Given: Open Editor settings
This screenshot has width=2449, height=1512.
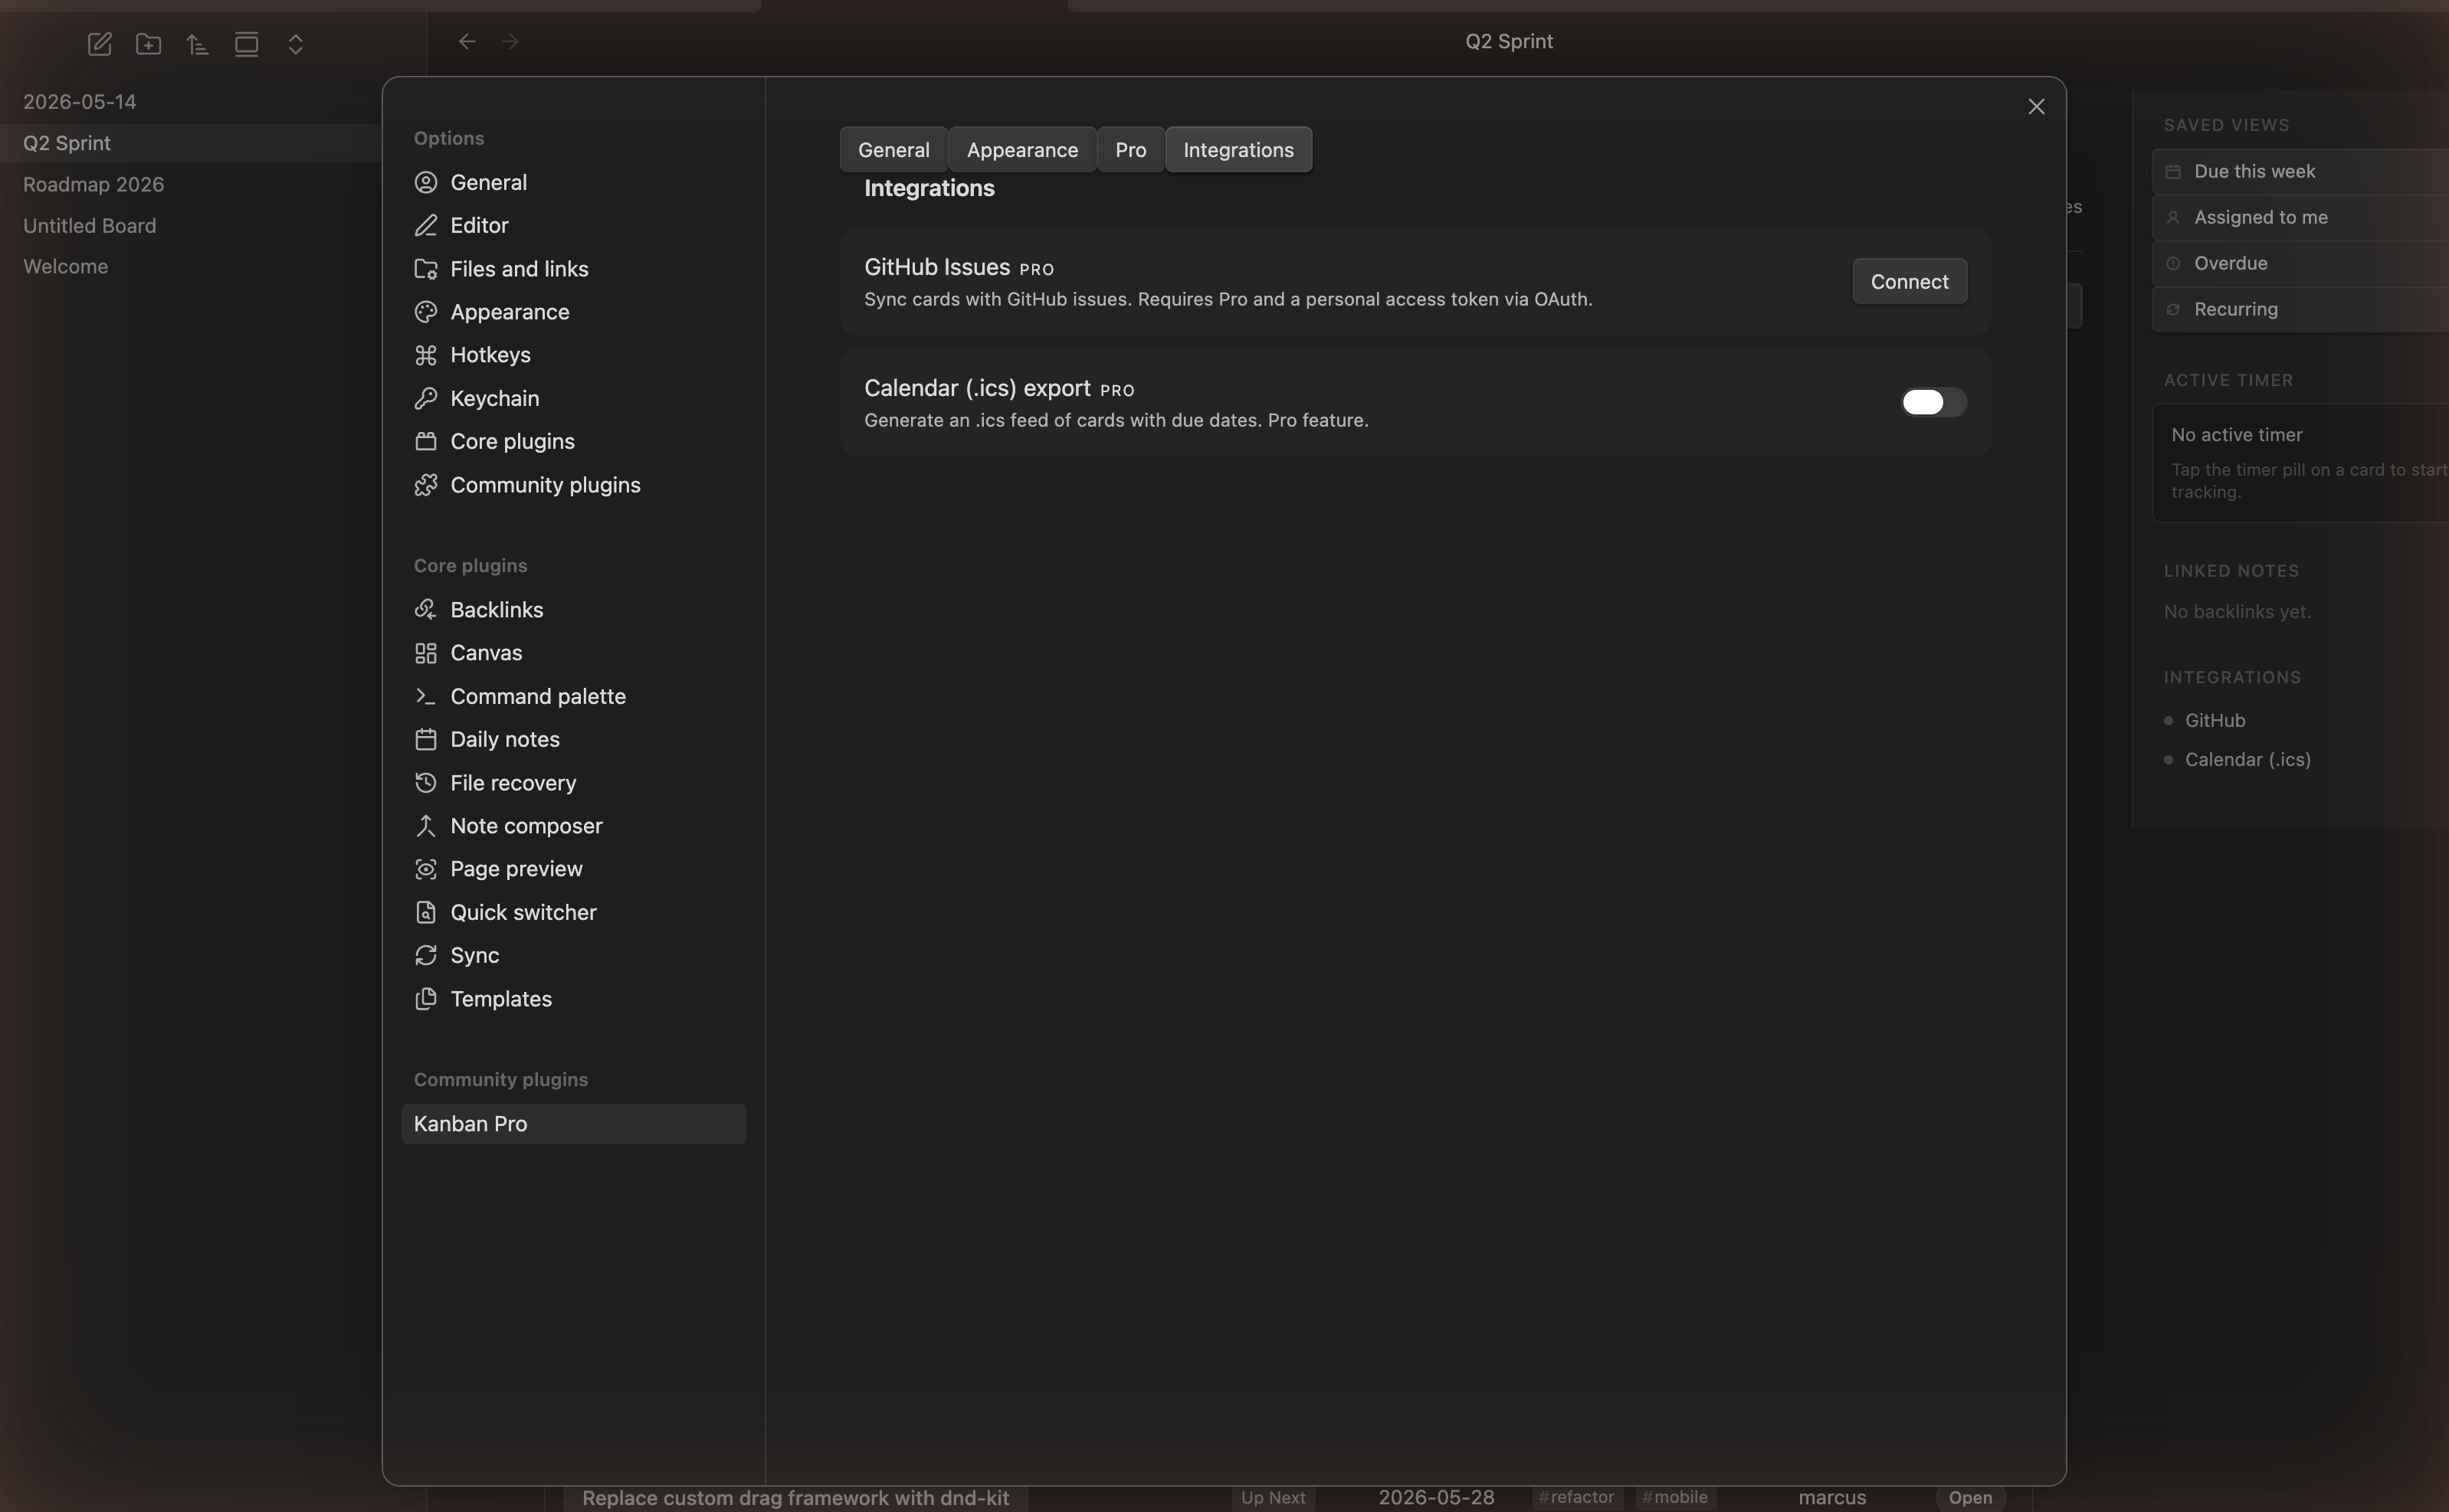Looking at the screenshot, I should 573,225.
